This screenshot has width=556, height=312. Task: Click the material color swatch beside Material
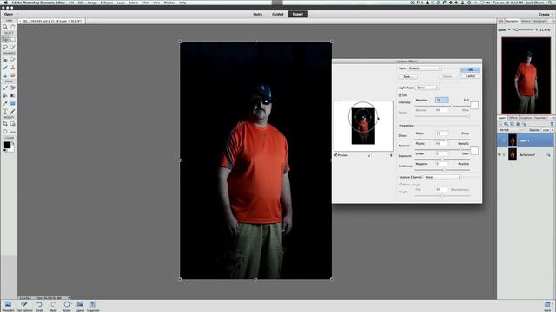(x=474, y=151)
